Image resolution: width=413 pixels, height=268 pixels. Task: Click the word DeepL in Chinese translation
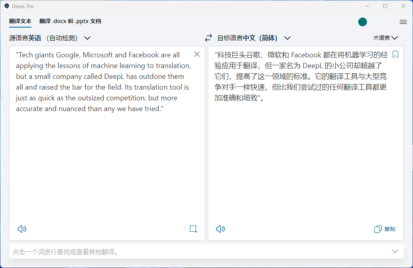313,65
